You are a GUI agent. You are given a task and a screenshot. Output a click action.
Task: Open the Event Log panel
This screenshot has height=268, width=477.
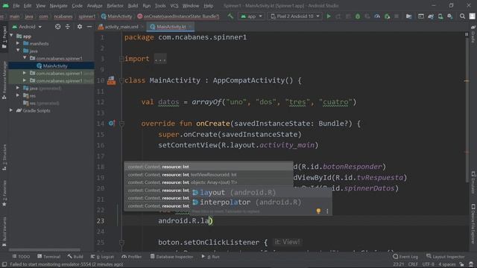[x=405, y=257]
